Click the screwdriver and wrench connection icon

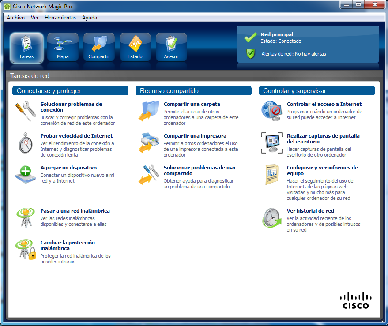(26, 111)
